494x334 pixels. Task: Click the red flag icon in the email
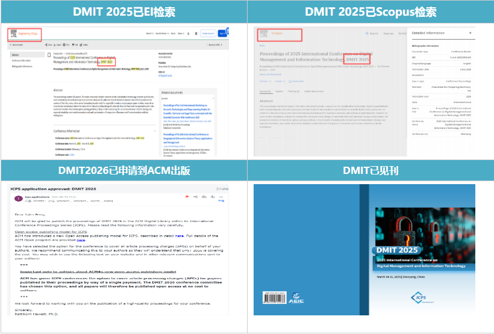tap(187, 197)
